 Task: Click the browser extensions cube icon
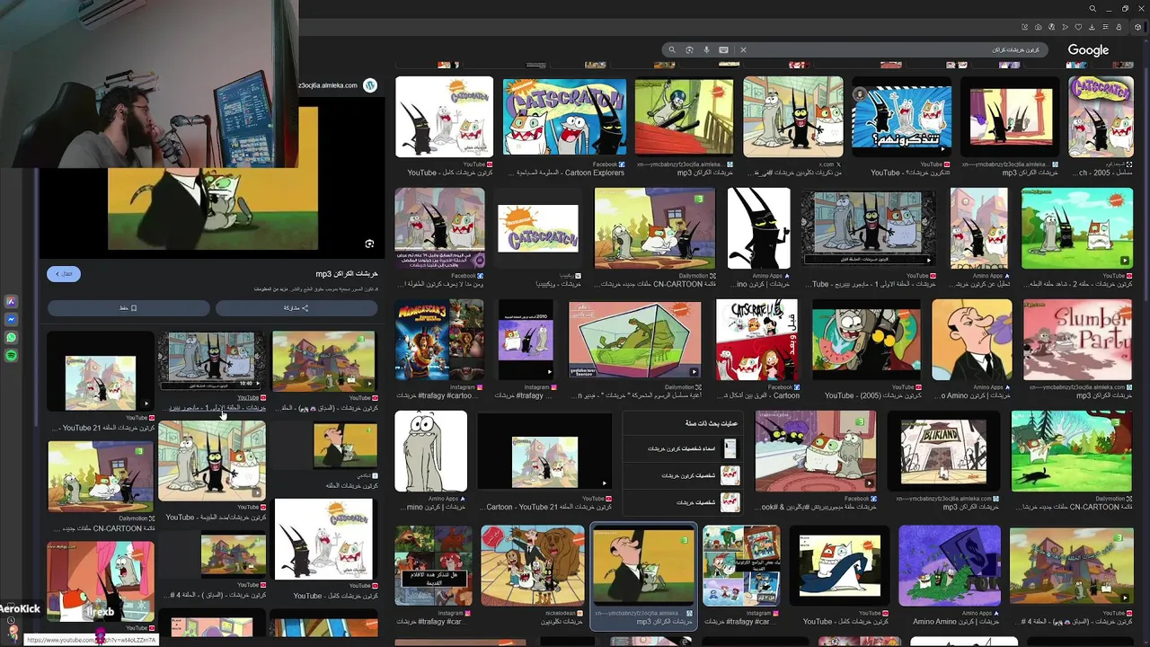point(1137,27)
